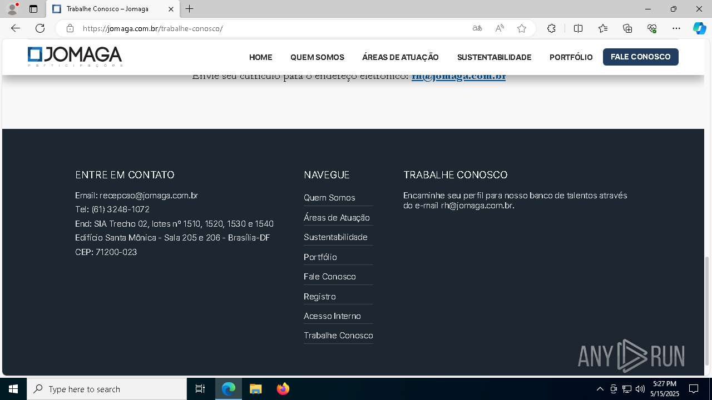712x400 pixels.
Task: Follow the footer Portfólio link
Action: click(x=320, y=257)
